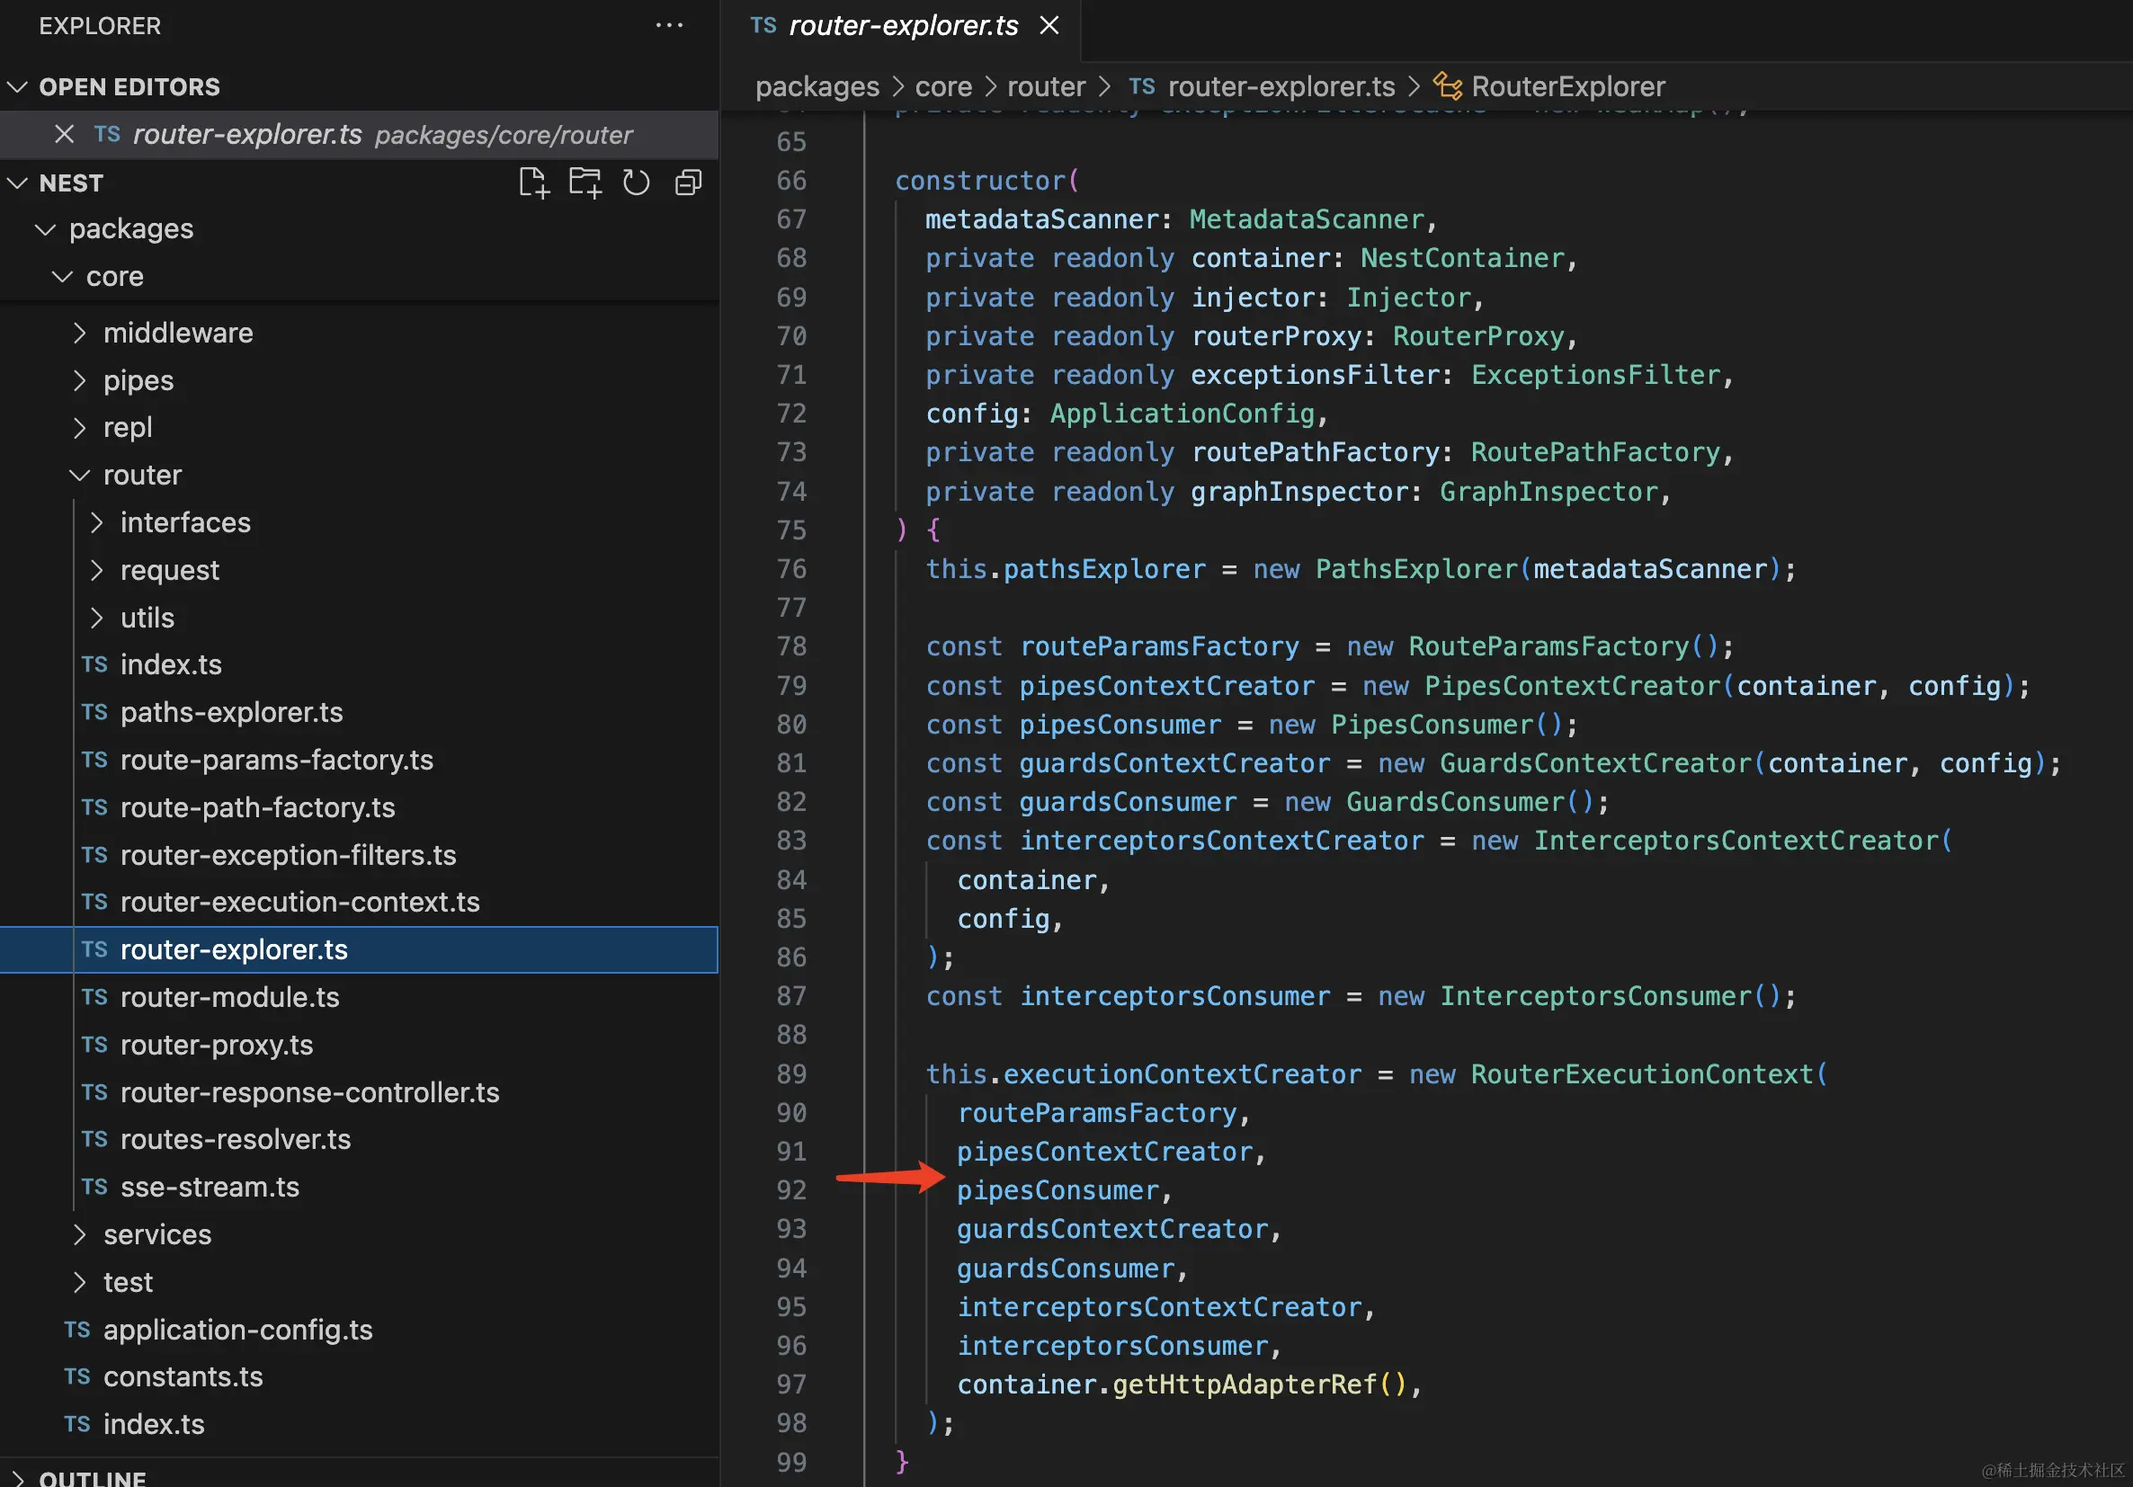
Task: Expand the middleware folder
Action: coord(80,333)
